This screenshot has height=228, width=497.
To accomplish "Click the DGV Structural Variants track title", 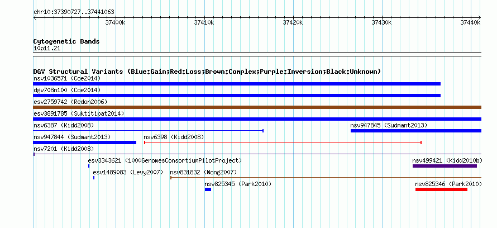I will click(207, 72).
